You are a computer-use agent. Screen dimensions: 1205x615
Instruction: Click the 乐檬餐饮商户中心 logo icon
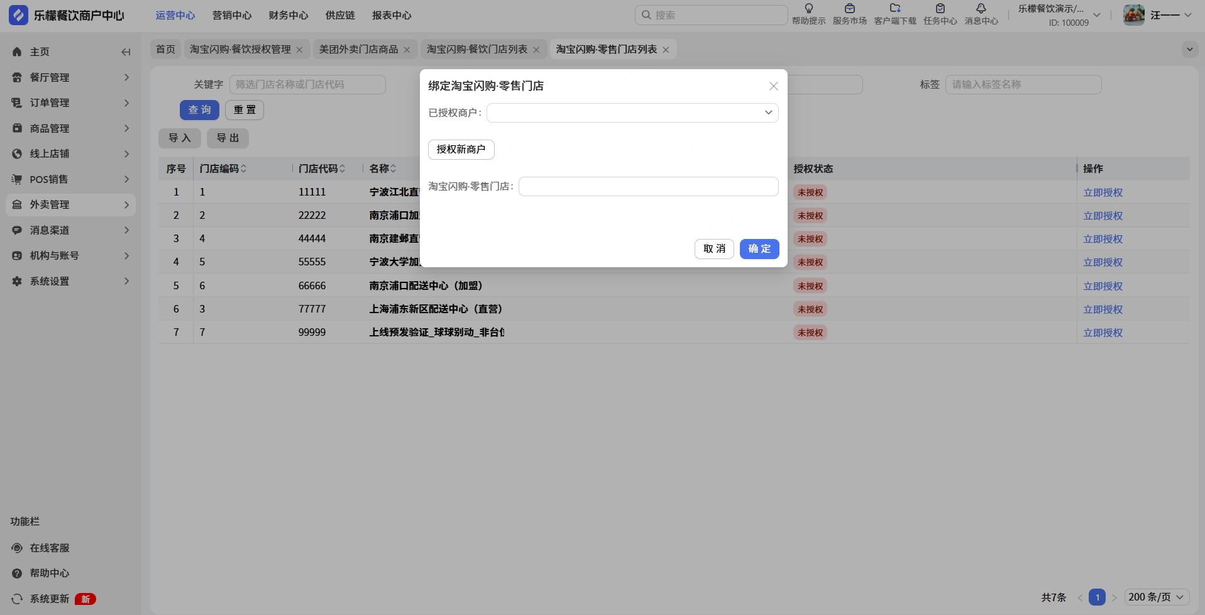click(x=18, y=15)
